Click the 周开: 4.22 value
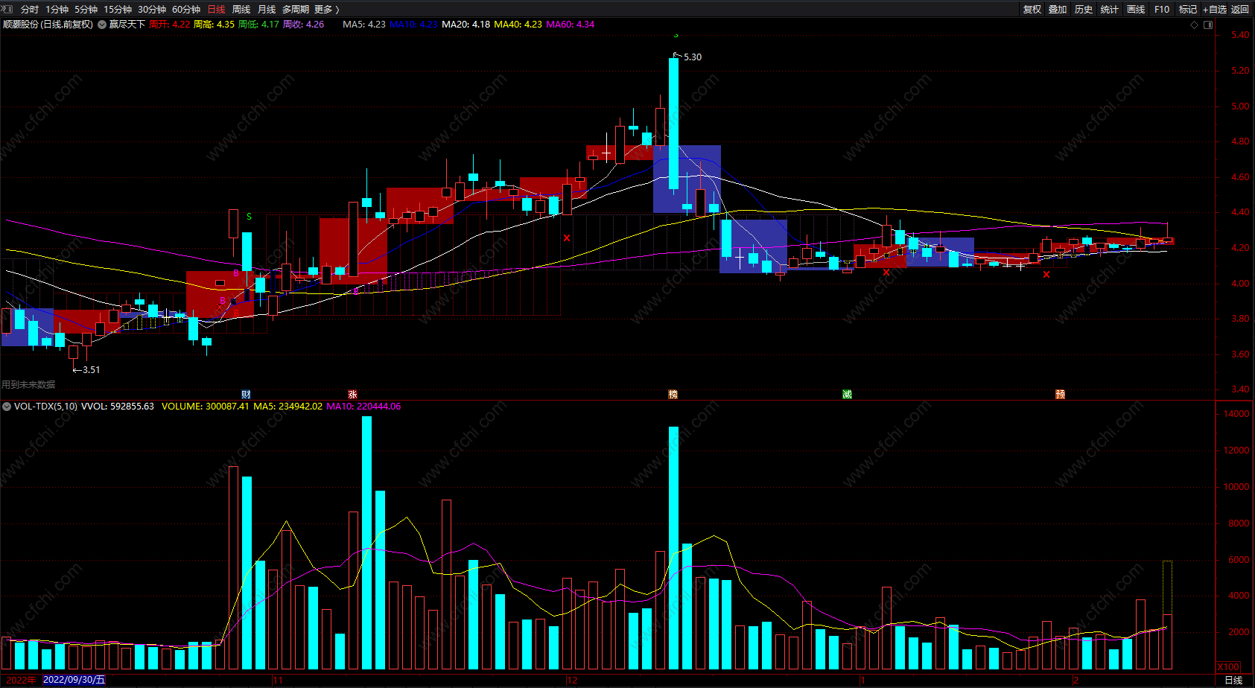Screen dimensions: 1255x688 tap(170, 25)
